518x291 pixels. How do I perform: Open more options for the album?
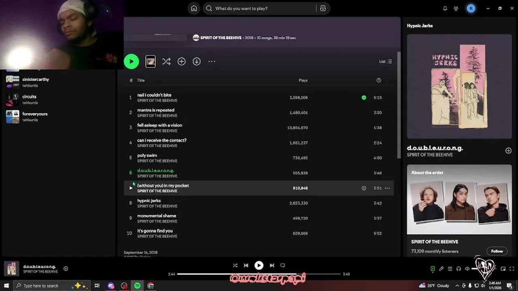pos(212,61)
